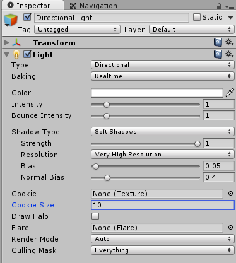Viewport: 236px width, 263px height.
Task: Open the Baking dropdown showing Realtime
Action: (x=163, y=76)
